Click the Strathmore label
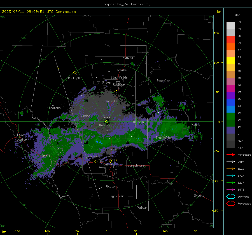252x235 pixels. click(136, 165)
